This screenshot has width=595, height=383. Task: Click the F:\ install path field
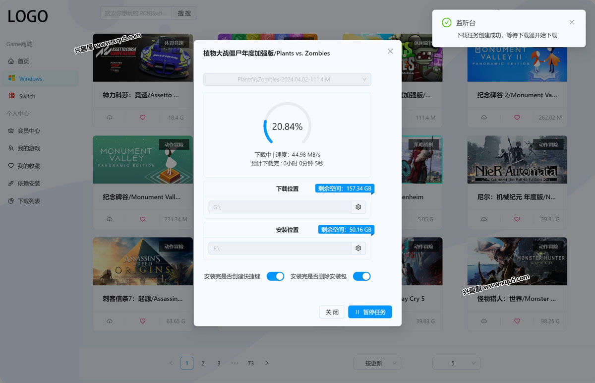[x=280, y=248]
